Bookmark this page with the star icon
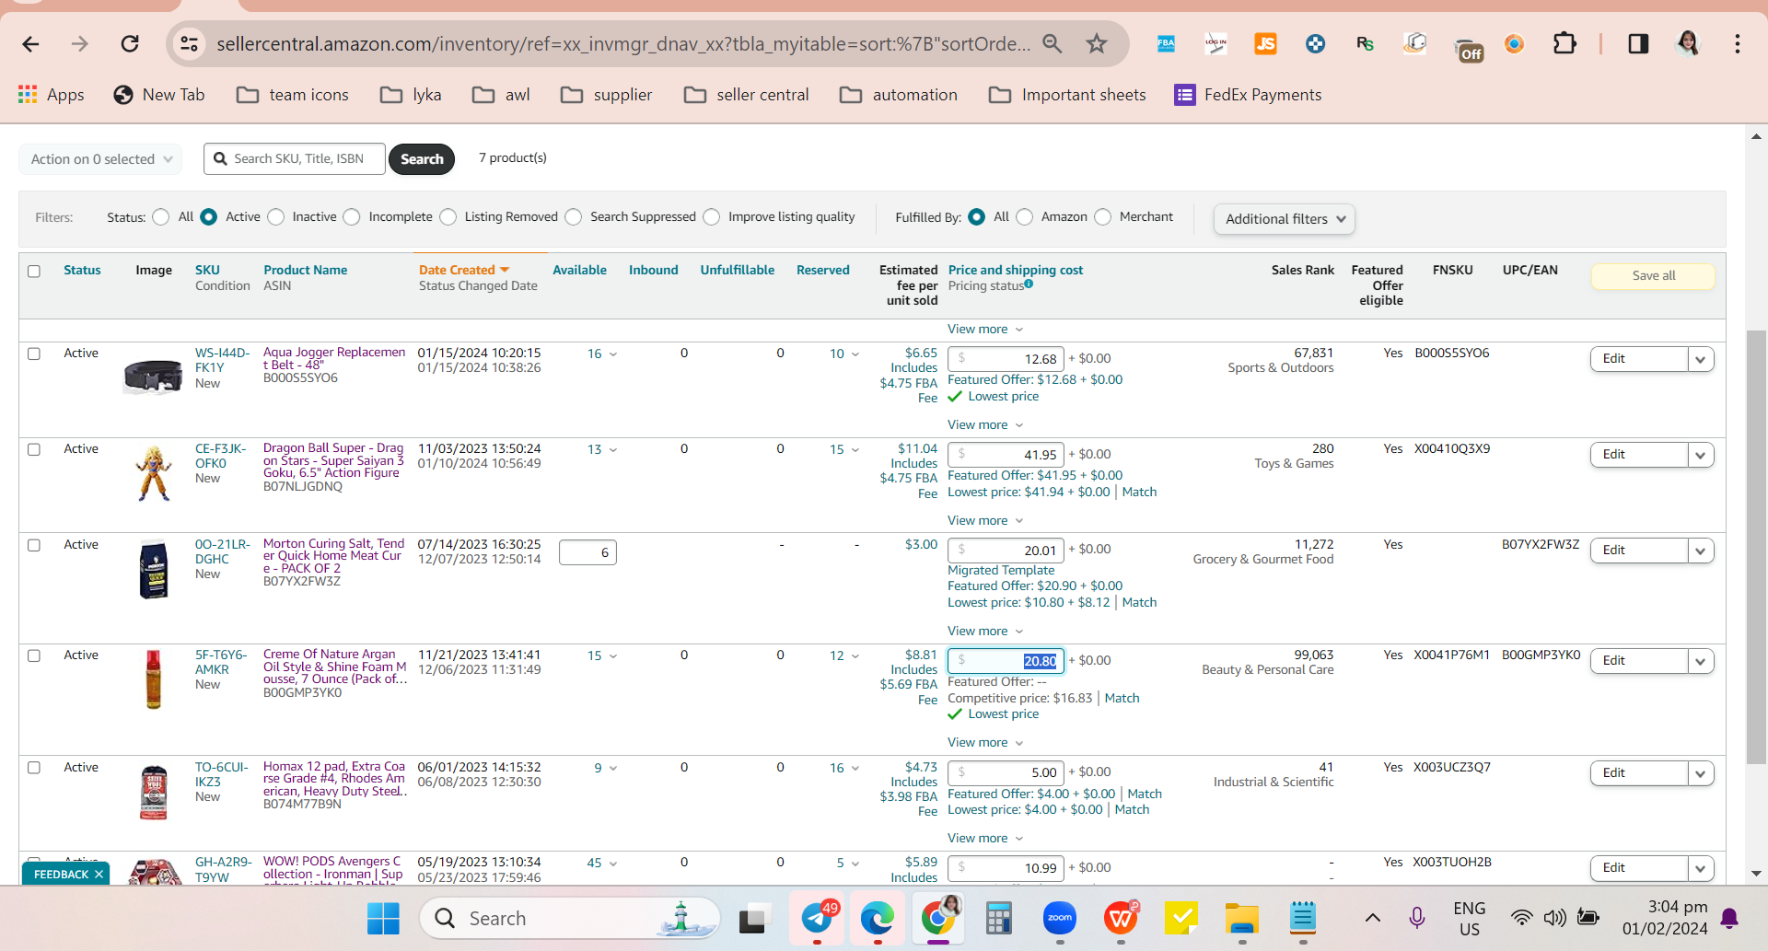 click(1096, 43)
